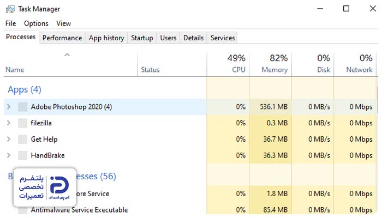382x218 pixels.
Task: Click the 49% CPU usage total
Action: click(x=236, y=58)
